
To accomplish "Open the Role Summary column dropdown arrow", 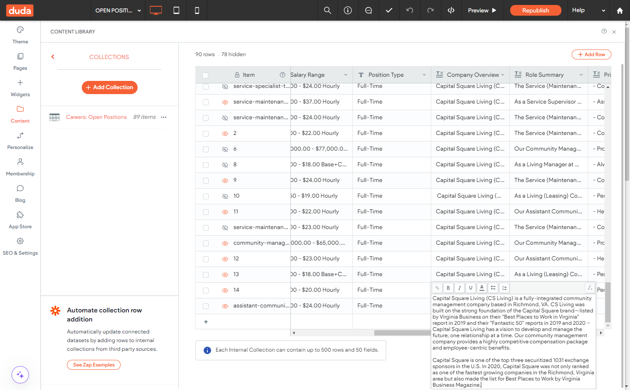I will [x=581, y=75].
